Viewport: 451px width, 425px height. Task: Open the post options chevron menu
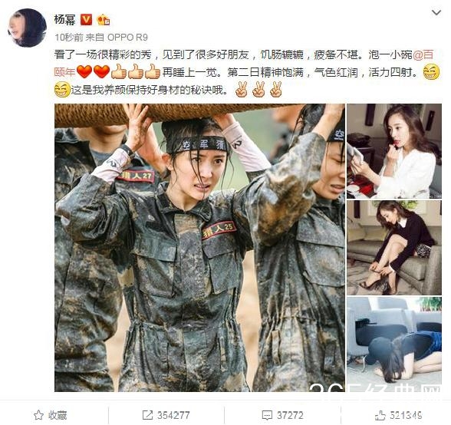tap(436, 13)
